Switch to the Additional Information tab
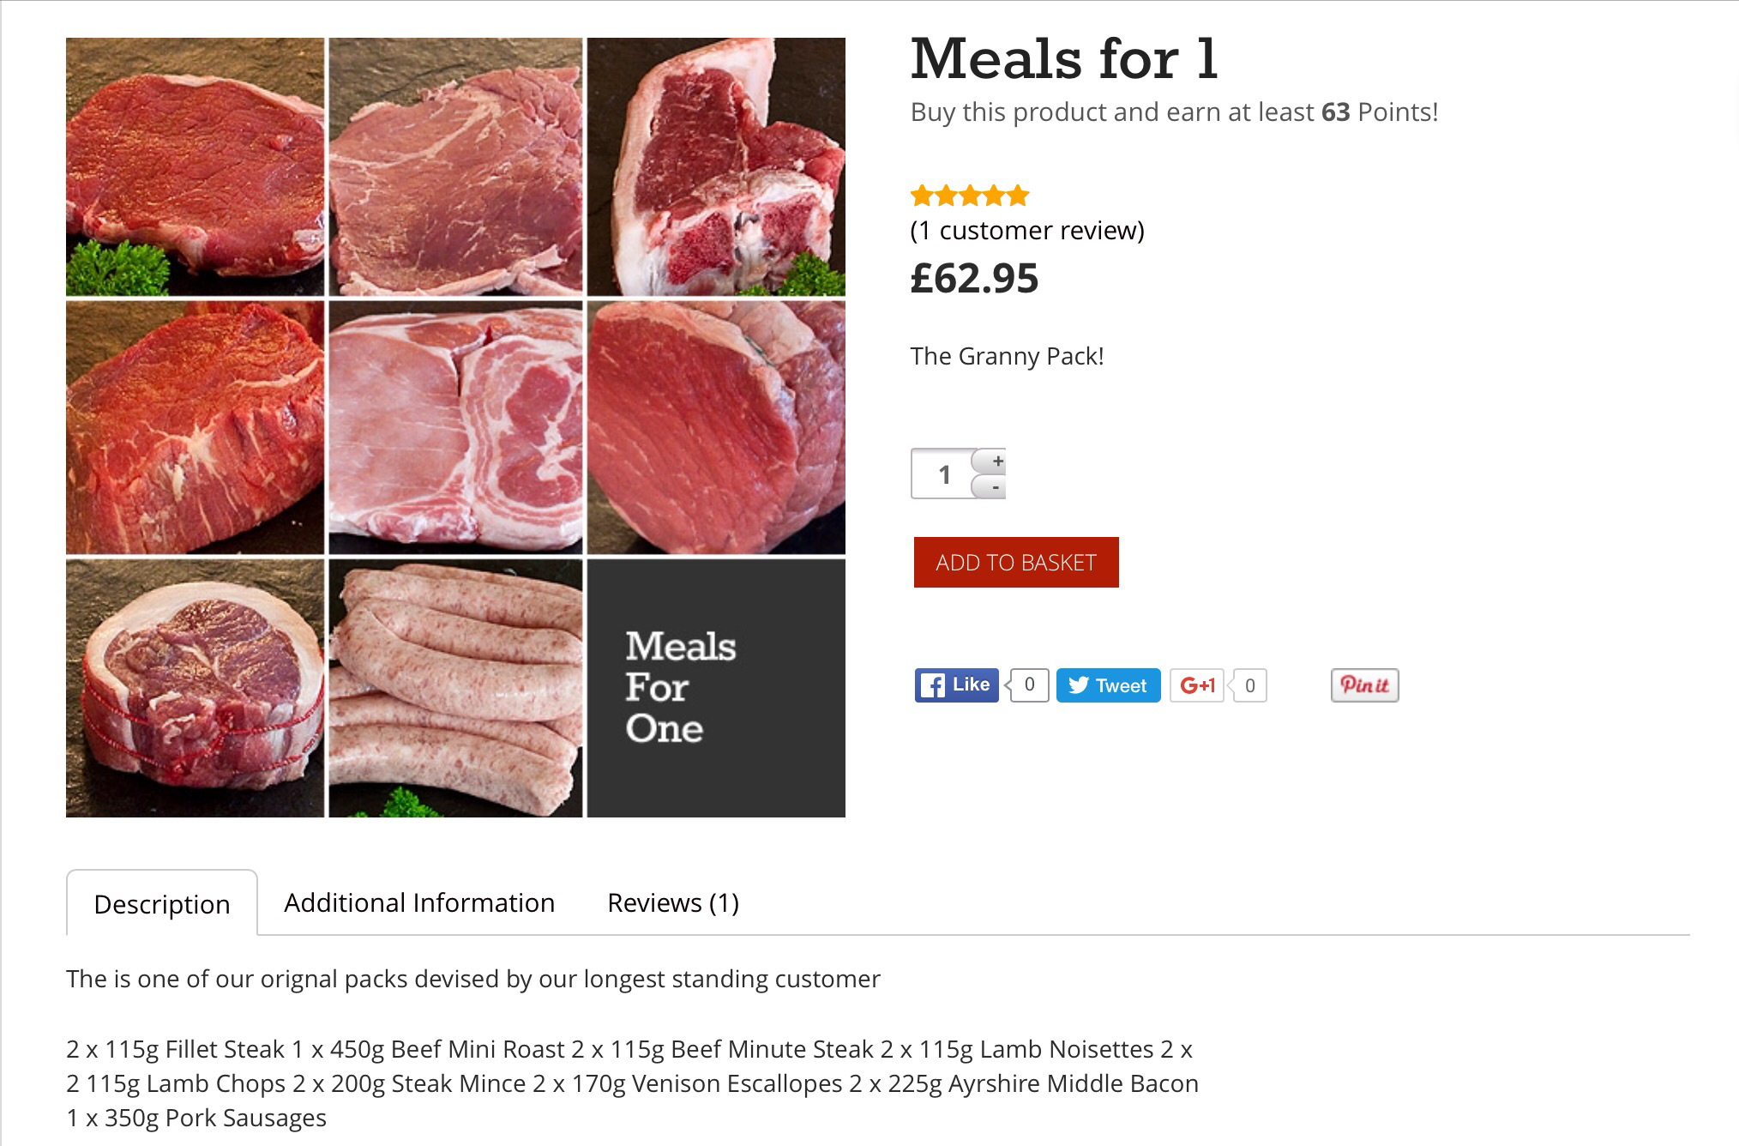 pos(419,903)
